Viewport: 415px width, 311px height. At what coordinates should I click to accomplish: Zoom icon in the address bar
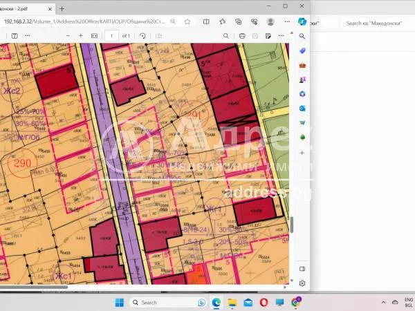coord(173,21)
